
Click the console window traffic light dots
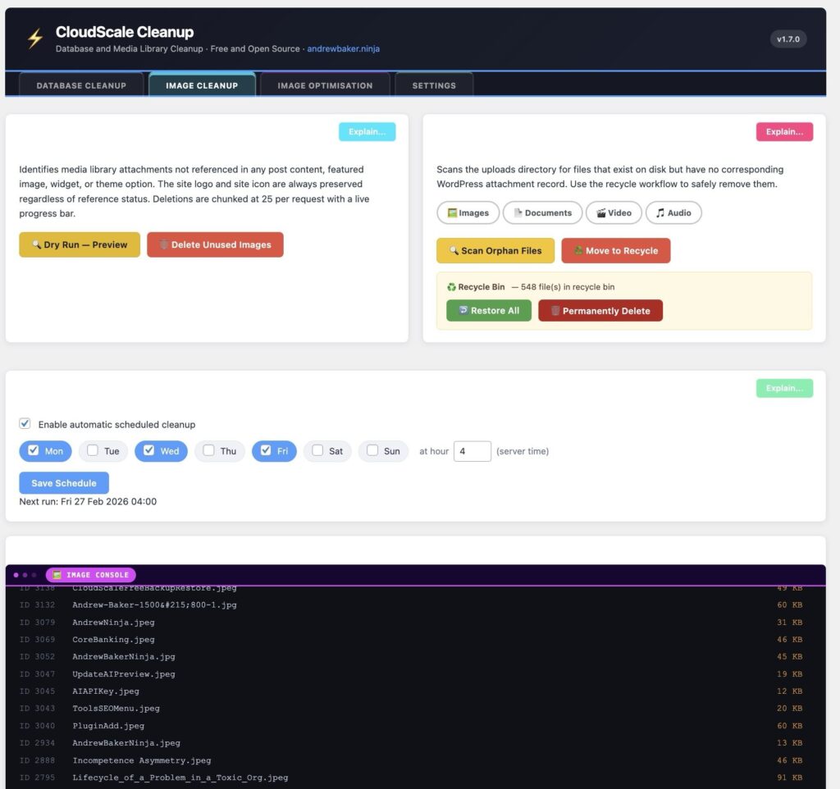25,574
